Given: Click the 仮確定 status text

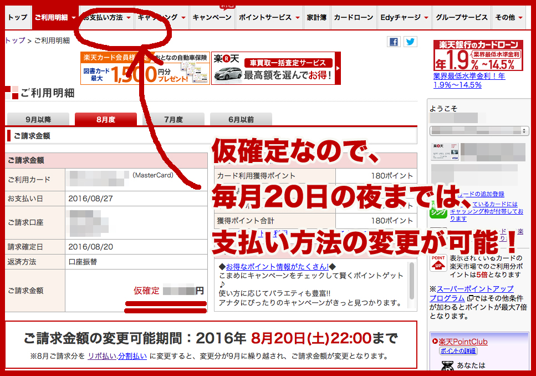Looking at the screenshot, I should coord(146,291).
